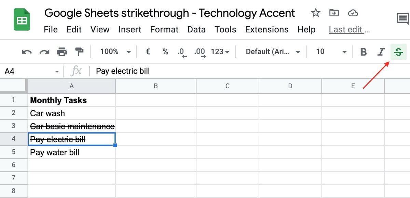Open the Edit menu
The height and width of the screenshot is (198, 410).
click(x=74, y=30)
